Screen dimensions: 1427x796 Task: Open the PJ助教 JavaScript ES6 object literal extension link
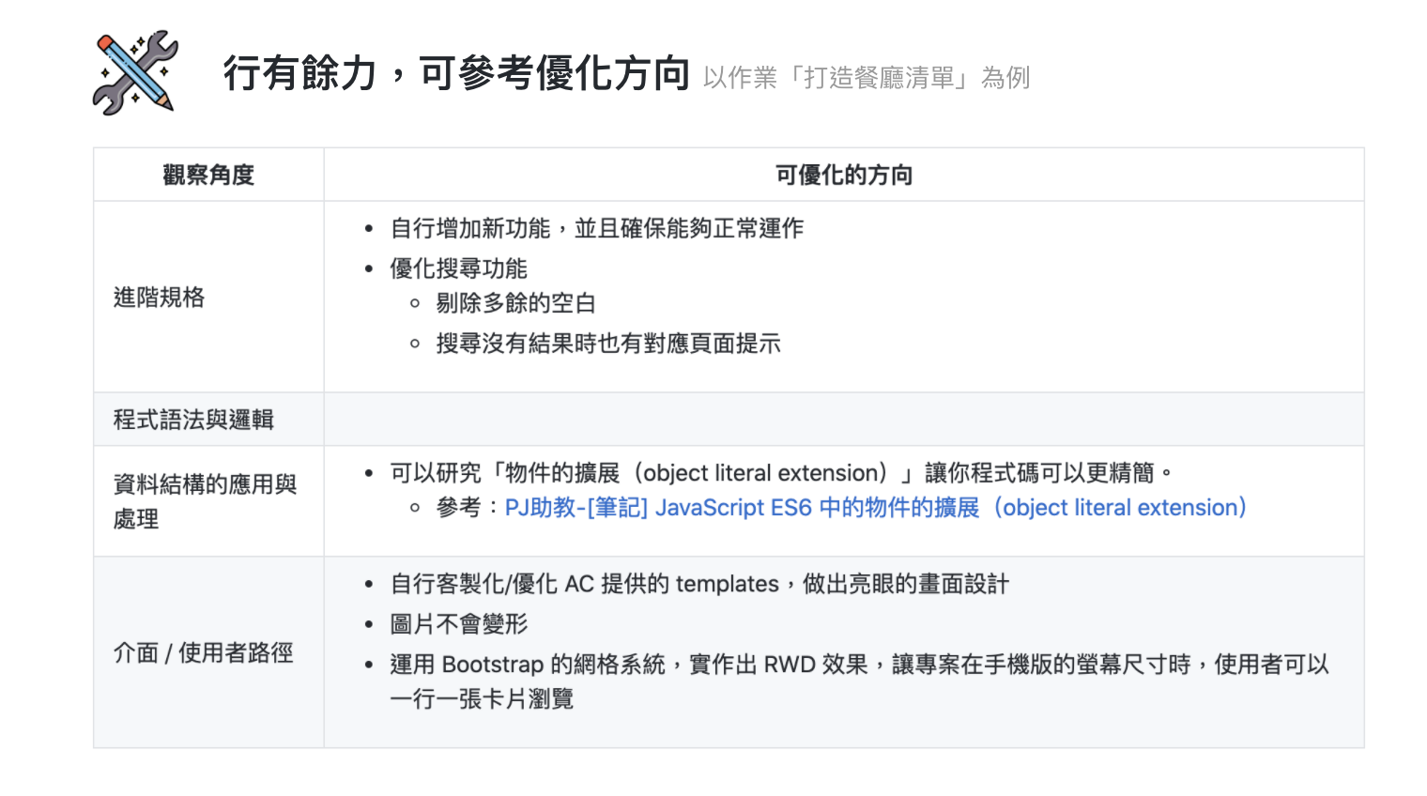pyautogui.click(x=875, y=508)
